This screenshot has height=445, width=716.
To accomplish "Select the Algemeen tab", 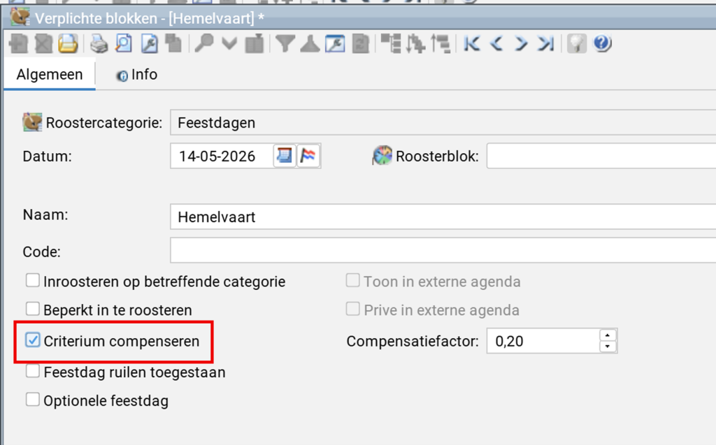I will [x=49, y=75].
